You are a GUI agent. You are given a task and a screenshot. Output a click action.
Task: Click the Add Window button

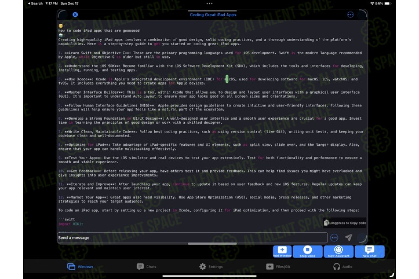coord(282,251)
